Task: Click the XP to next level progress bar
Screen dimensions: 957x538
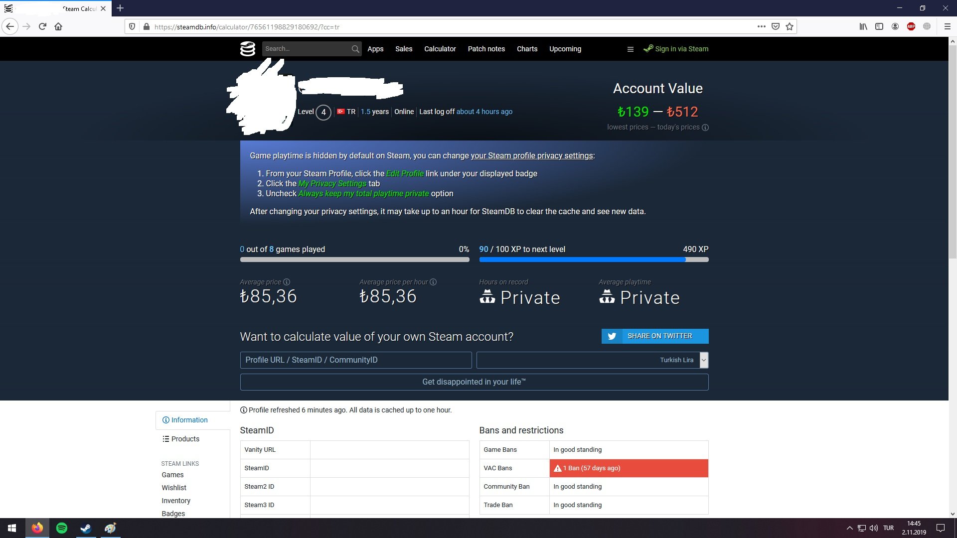Action: 594,260
